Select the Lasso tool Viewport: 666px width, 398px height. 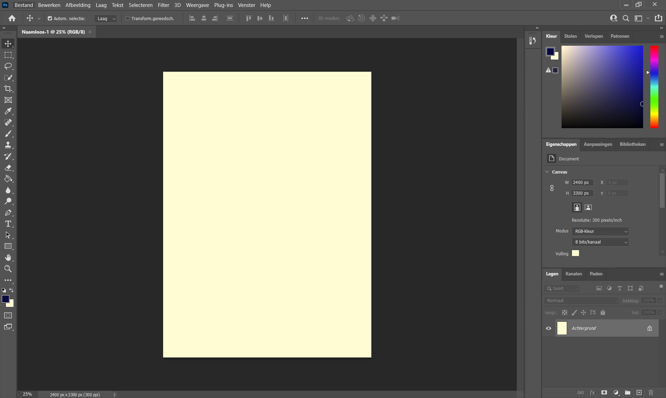coord(8,66)
